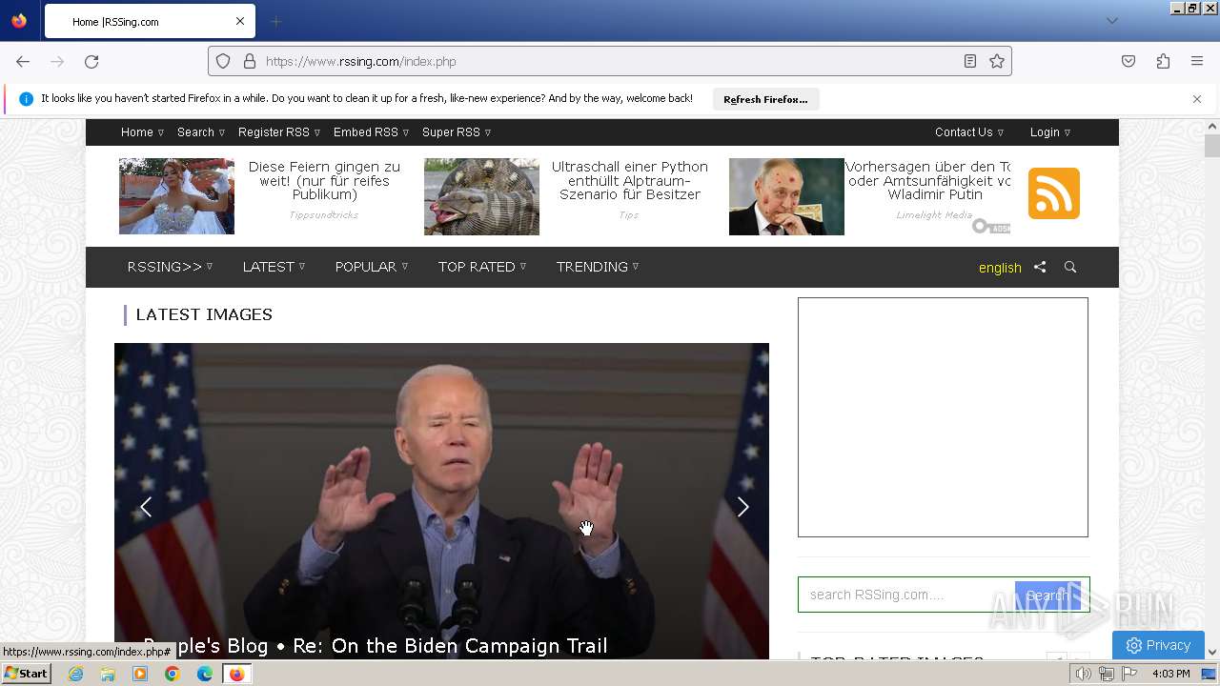Screen dimensions: 1220x686
Task: Click the blue Search button
Action: click(1047, 595)
